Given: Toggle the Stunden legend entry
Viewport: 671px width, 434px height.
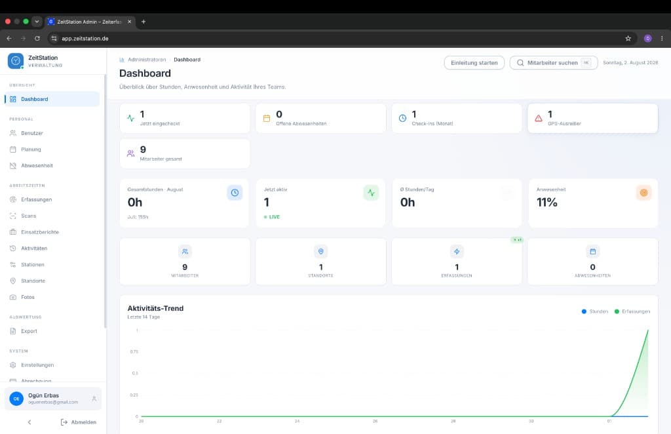Looking at the screenshot, I should 595,311.
